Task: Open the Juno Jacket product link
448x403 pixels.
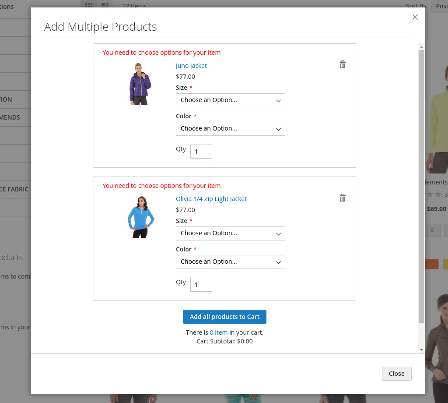Action: (191, 66)
